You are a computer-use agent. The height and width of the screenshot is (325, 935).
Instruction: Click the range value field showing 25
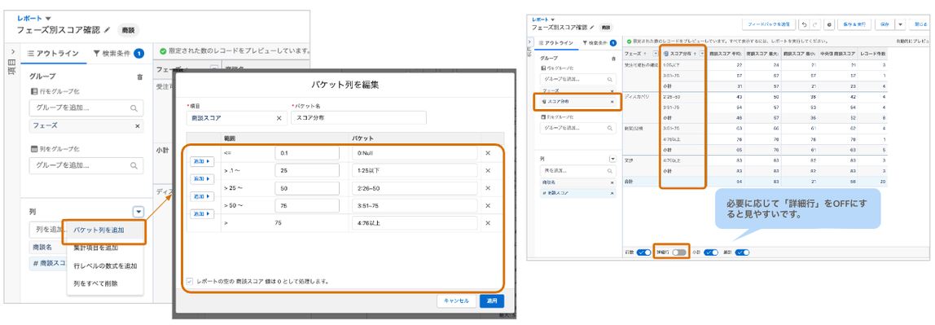point(306,170)
